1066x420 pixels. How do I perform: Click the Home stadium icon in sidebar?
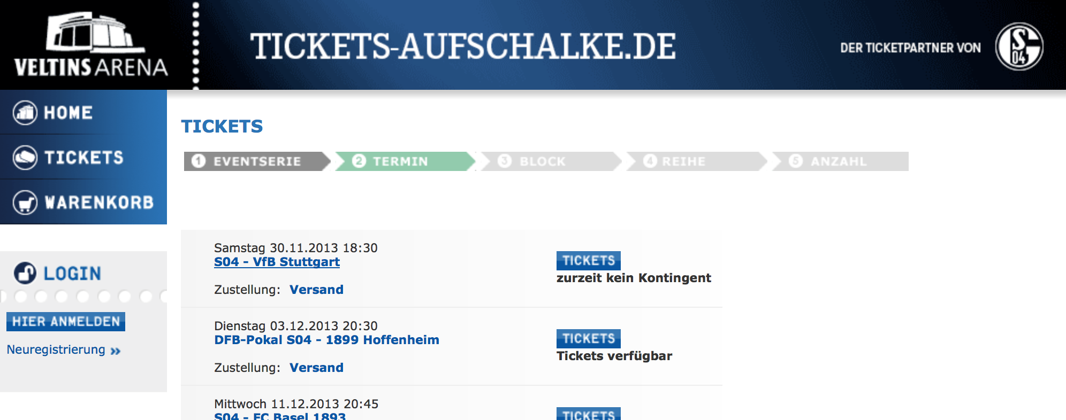click(x=25, y=113)
